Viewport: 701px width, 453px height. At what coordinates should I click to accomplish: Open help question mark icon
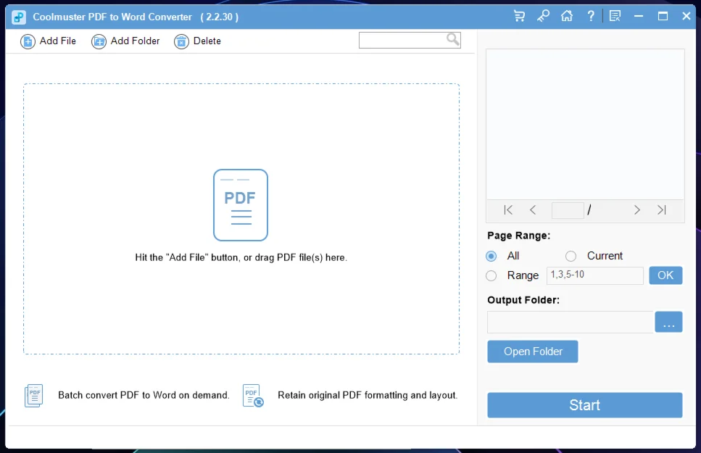[x=591, y=16]
